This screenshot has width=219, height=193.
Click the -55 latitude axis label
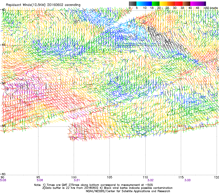point(3,126)
